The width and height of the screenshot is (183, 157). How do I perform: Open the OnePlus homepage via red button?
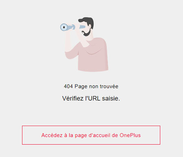91,135
